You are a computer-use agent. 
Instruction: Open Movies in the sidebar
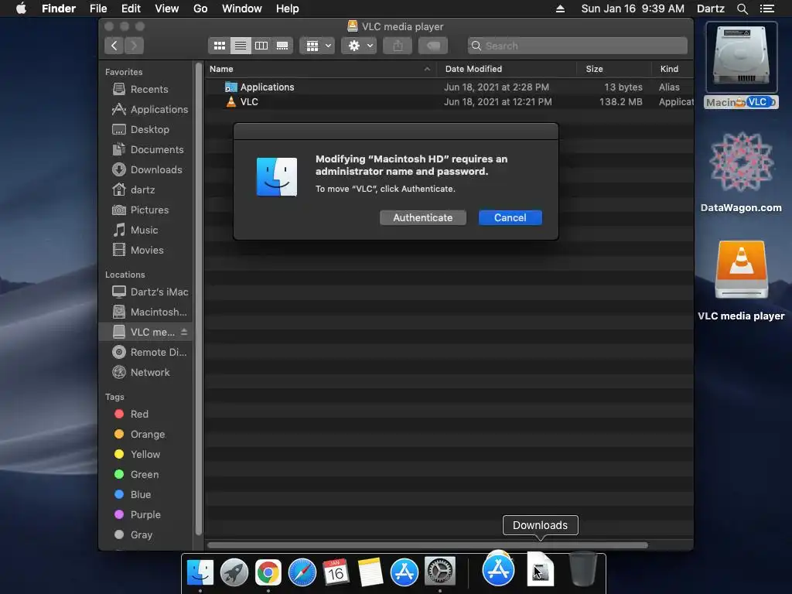pyautogui.click(x=146, y=250)
